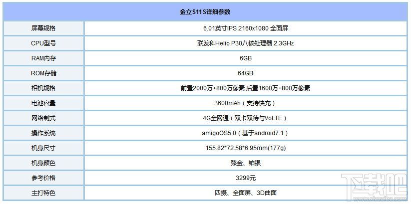Image resolution: width=411 pixels, height=204 pixels.
Task: Select the CPU型号 label cell
Action: [43, 43]
